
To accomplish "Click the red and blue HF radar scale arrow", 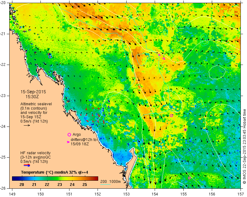I will [27, 165].
